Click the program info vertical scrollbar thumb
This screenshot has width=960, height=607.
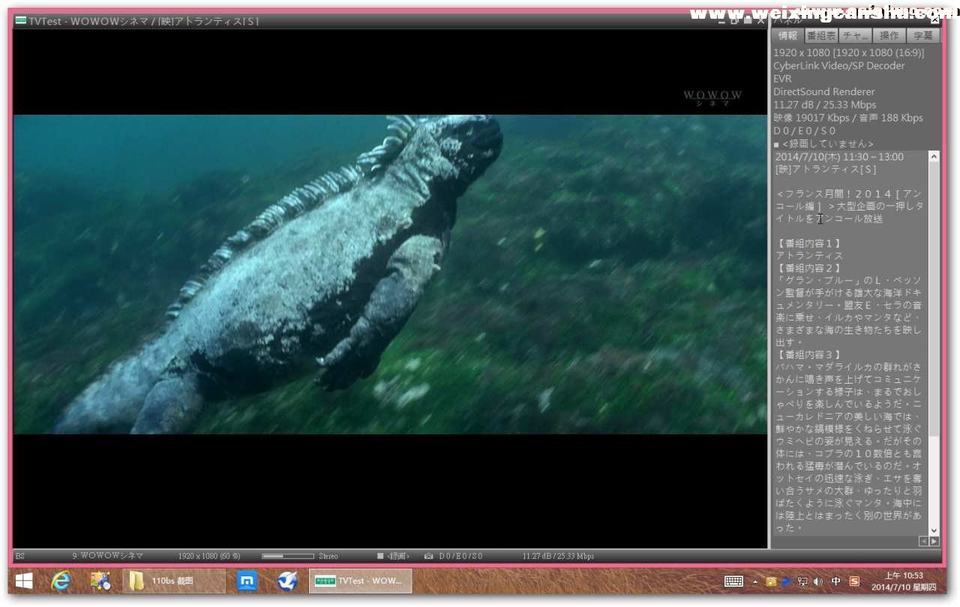(x=934, y=300)
